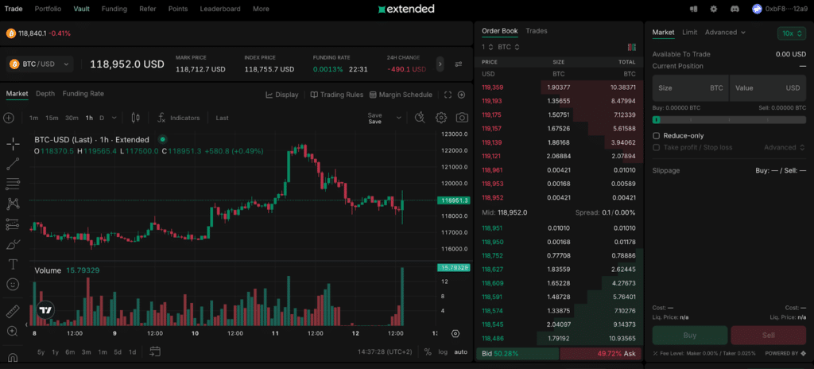Viewport: 814px width, 369px height.
Task: Open the long position forecasting tool
Action: pos(13,224)
